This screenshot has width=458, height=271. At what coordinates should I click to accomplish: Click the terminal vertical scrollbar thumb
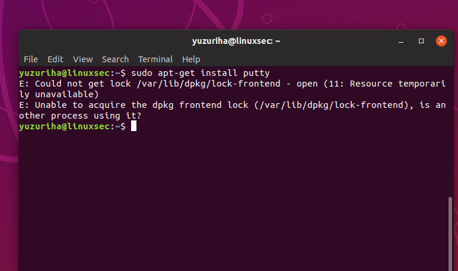tap(450, 234)
